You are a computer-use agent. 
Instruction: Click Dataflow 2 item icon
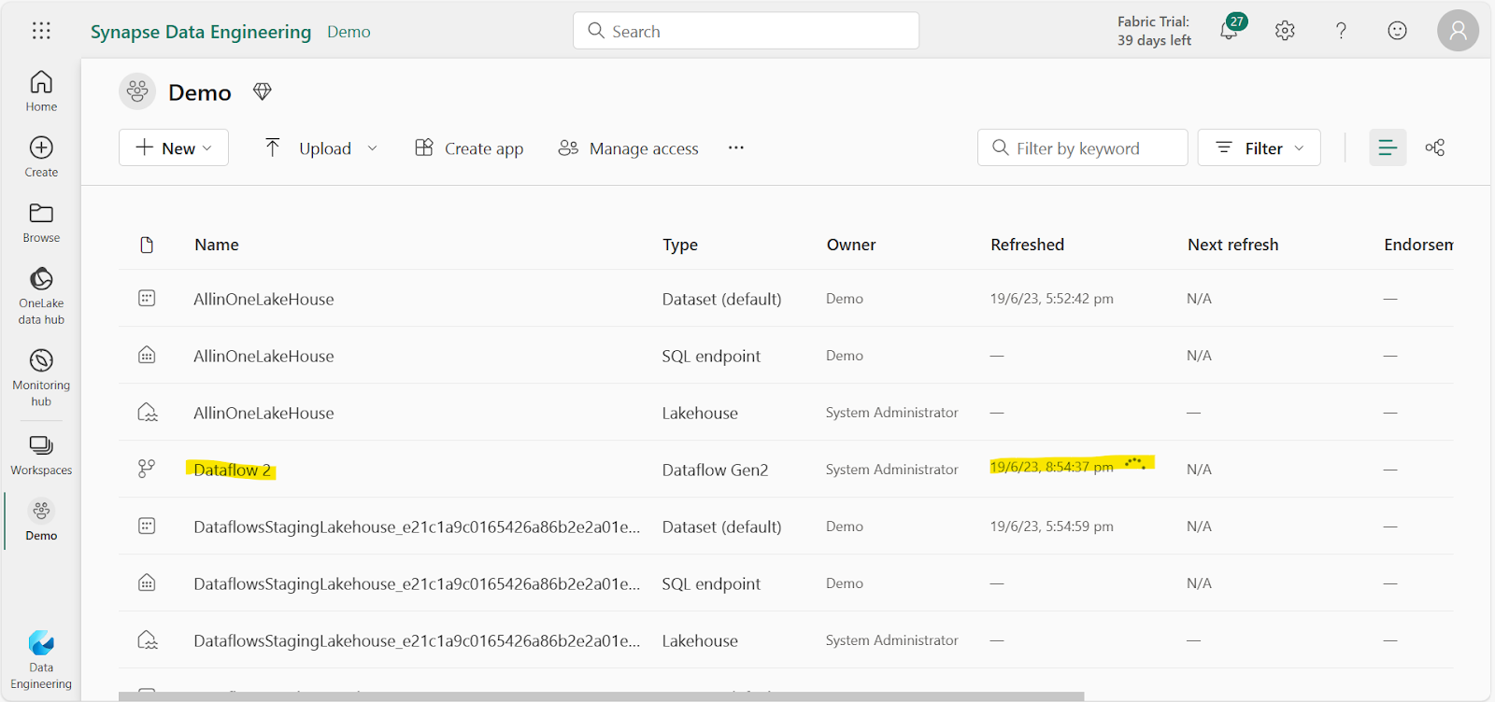point(147,469)
